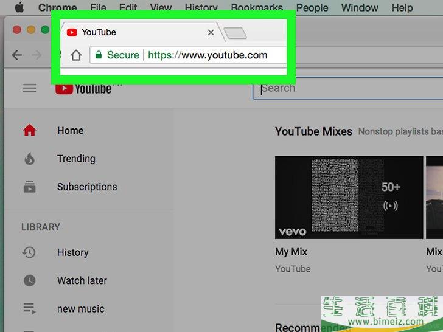Click the browser Home icon in toolbar
Viewport: 443px width, 332px height.
pos(76,55)
